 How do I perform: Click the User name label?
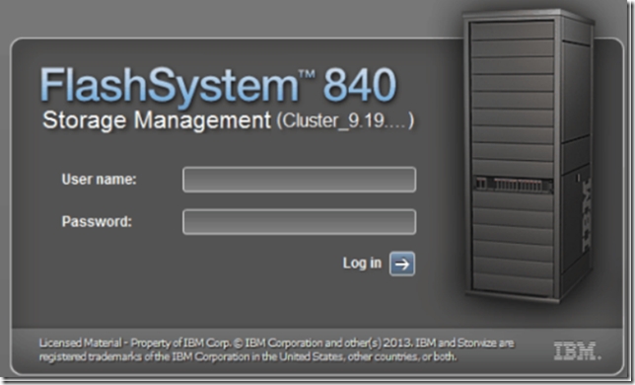[100, 179]
